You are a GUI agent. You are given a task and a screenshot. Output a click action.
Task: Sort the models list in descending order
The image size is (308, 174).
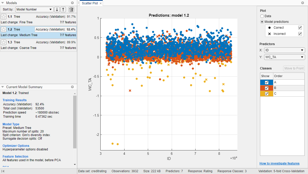(x=57, y=9)
